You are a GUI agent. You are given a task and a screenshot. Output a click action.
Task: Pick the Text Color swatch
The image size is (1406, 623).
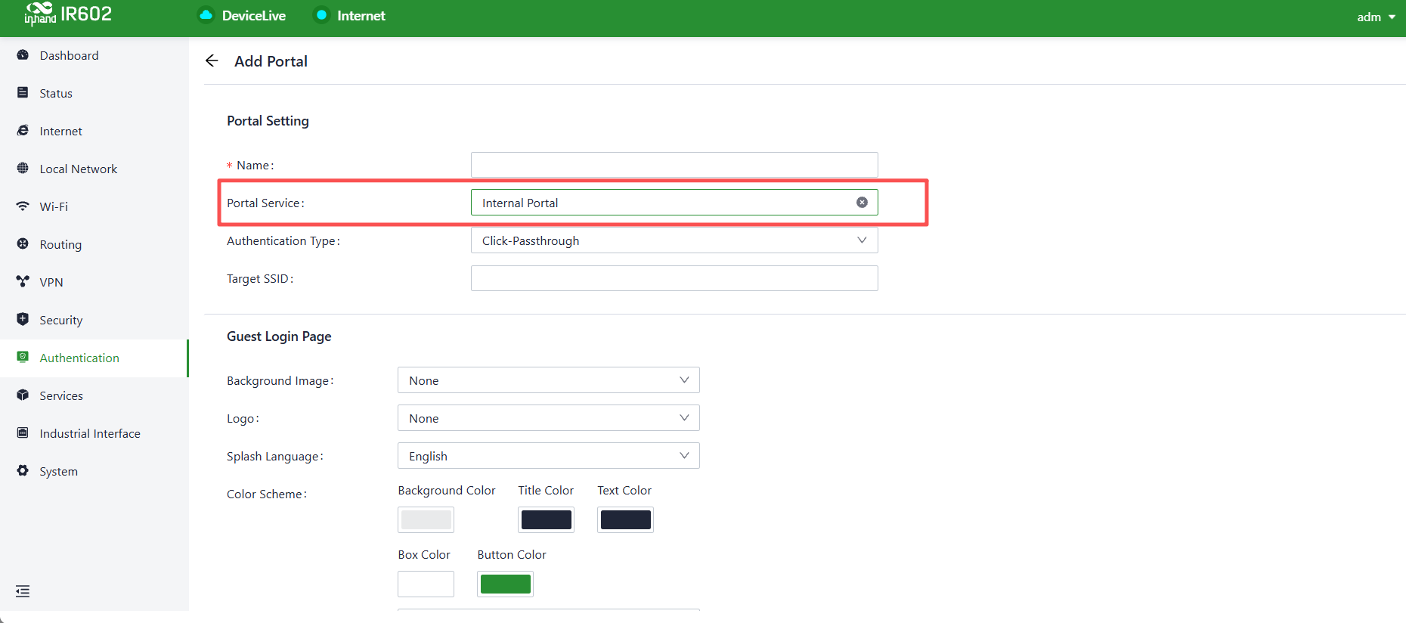tap(626, 519)
